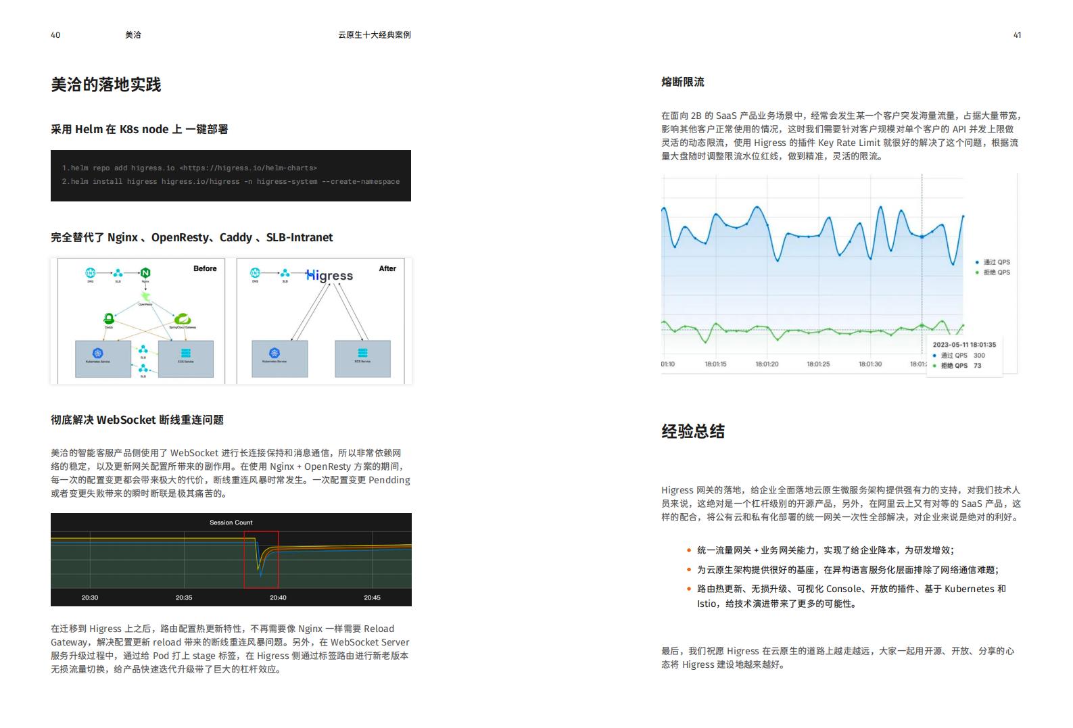Click the 20:40 label on Session Count chart

(x=278, y=598)
